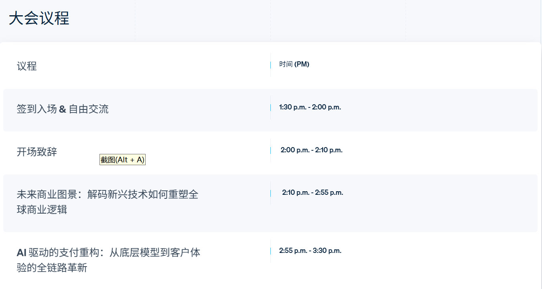Open the 未来商业图景 session title

[108, 195]
